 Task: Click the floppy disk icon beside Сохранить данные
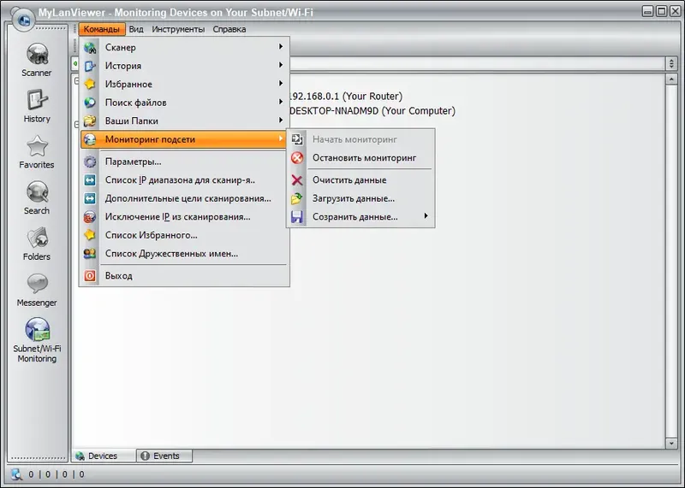click(297, 217)
